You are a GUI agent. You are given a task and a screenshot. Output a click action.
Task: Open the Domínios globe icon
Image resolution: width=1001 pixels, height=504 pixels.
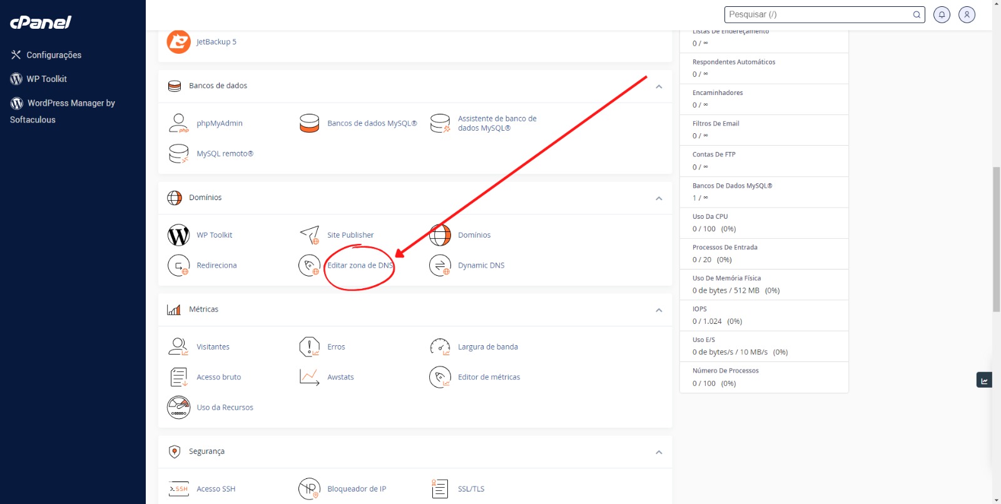(440, 235)
